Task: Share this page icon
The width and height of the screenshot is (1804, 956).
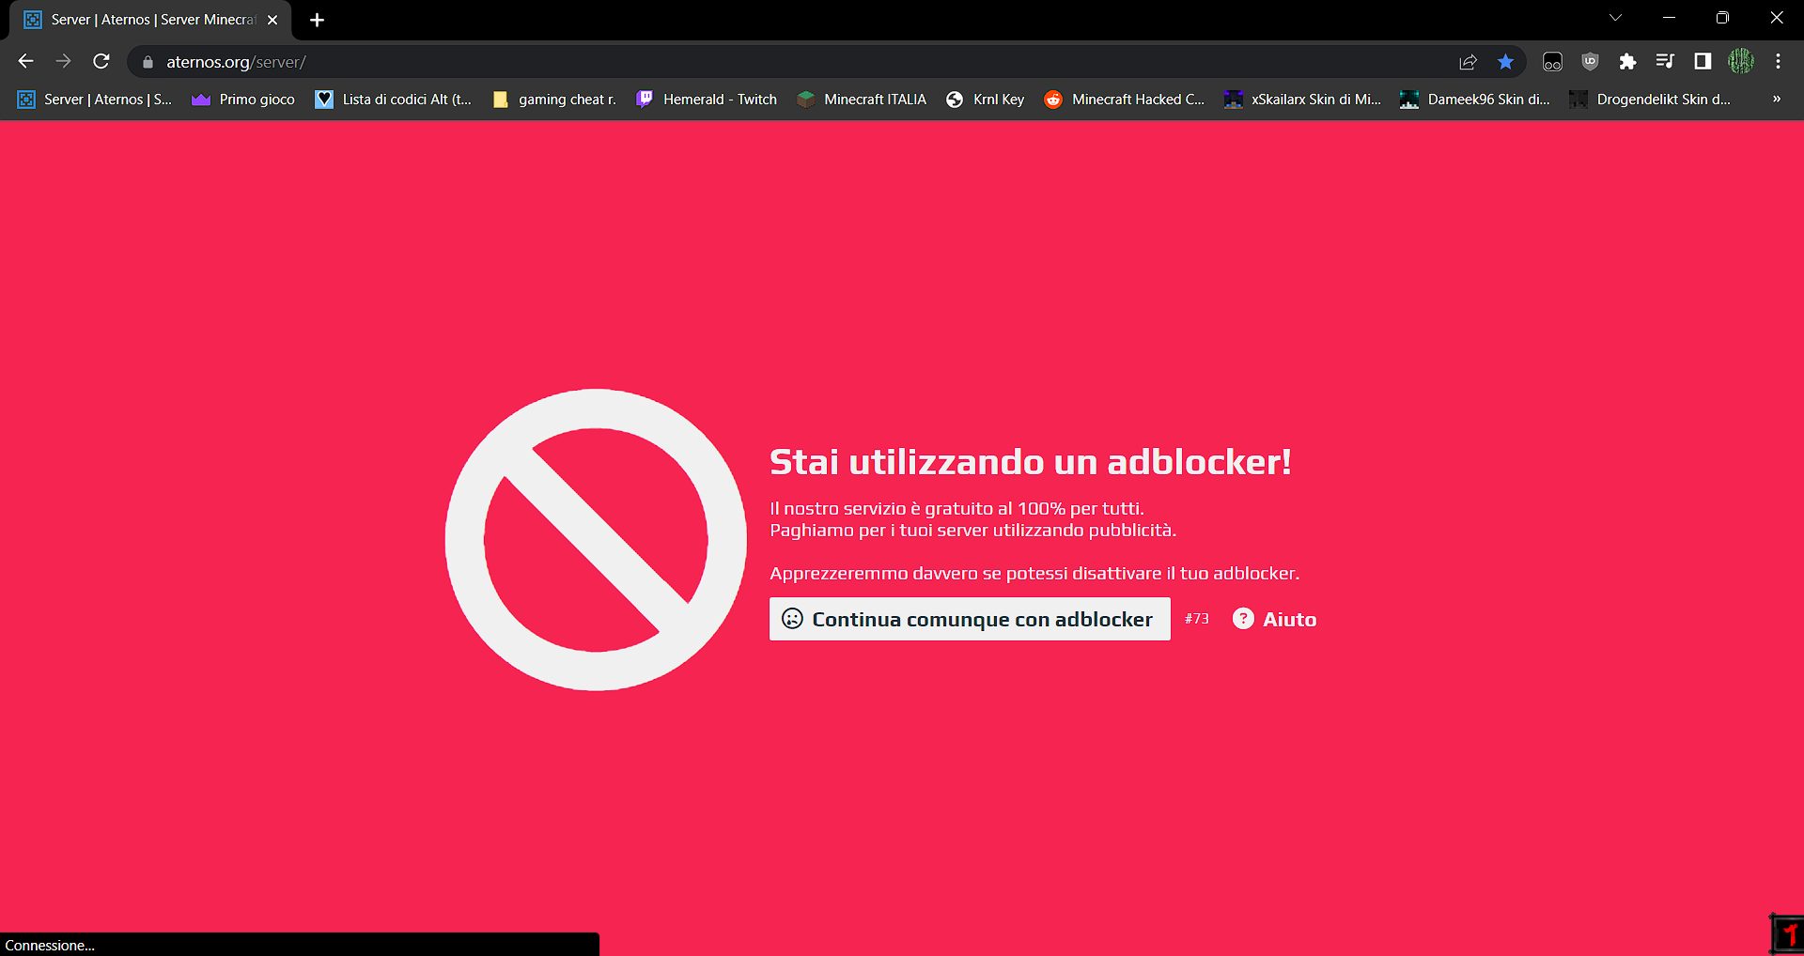Action: 1468,62
